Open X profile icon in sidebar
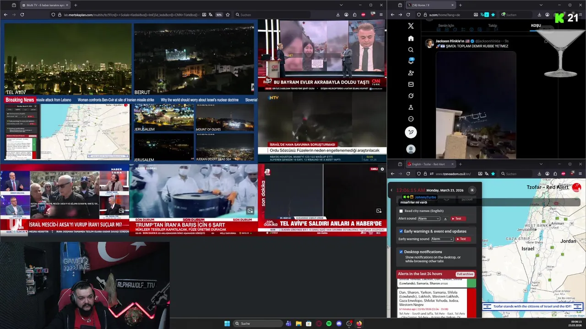Viewport: 586px width, 329px height. (x=411, y=107)
